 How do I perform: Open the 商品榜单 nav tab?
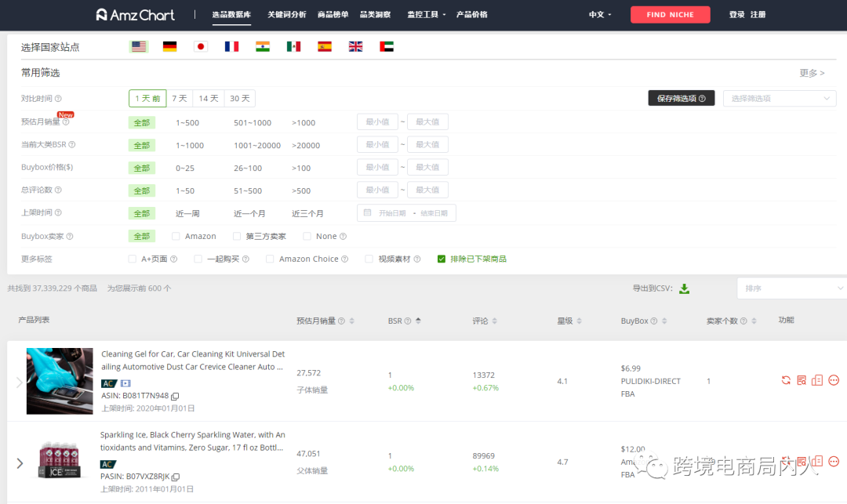[333, 15]
